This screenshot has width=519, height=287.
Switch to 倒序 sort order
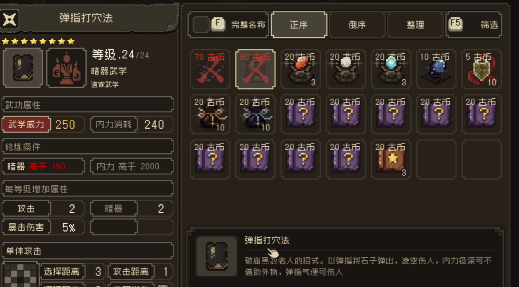357,25
